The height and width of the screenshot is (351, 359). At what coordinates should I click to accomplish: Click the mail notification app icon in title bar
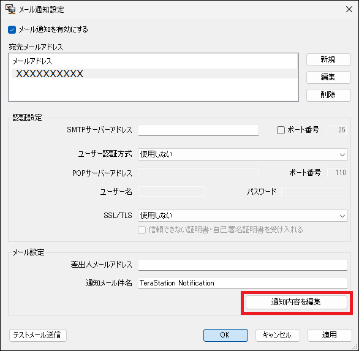[10, 9]
